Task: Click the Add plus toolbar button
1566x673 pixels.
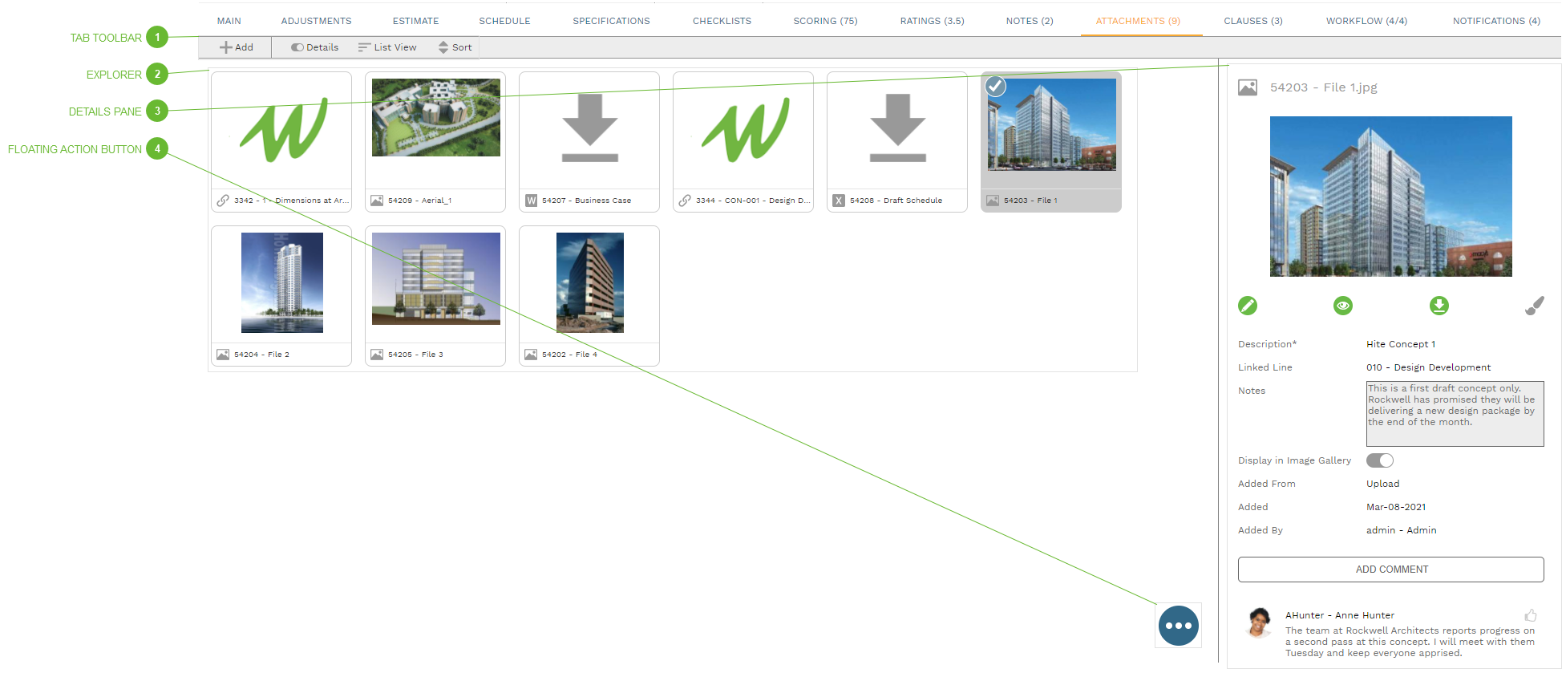Action: (237, 47)
